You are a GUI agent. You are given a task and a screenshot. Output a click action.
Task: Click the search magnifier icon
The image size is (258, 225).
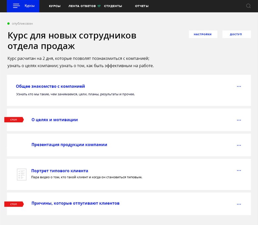pyautogui.click(x=248, y=6)
